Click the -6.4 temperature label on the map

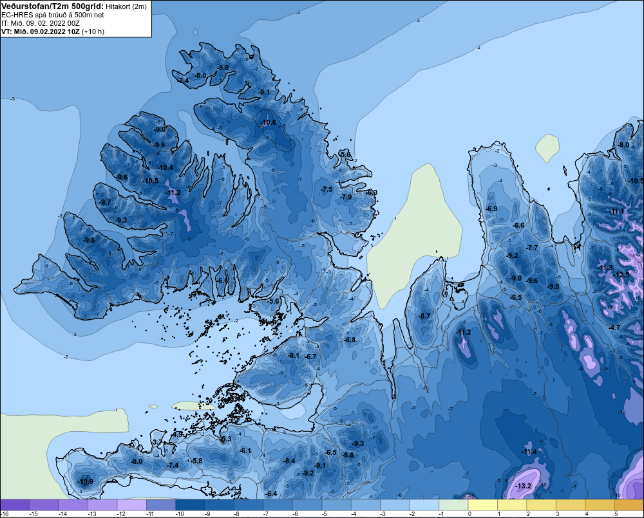point(271,494)
